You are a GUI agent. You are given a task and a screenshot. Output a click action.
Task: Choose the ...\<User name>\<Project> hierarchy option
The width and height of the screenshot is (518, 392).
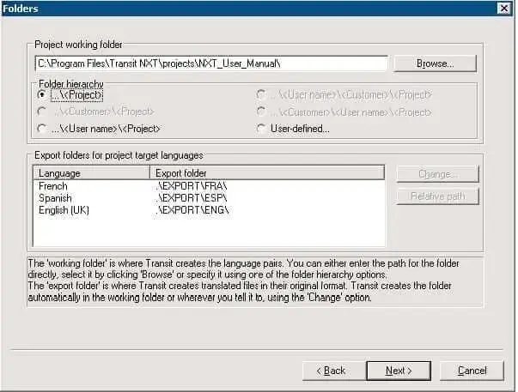tap(42, 129)
